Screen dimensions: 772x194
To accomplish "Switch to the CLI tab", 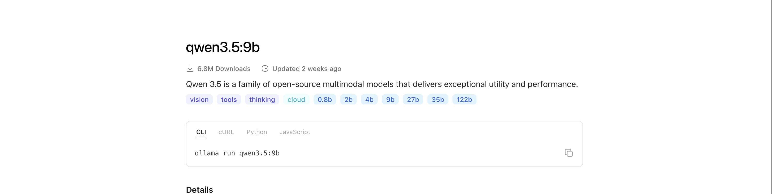I will coord(201,132).
